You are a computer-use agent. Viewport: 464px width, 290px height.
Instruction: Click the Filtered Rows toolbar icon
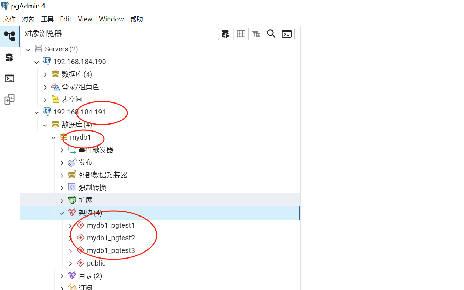(x=256, y=34)
